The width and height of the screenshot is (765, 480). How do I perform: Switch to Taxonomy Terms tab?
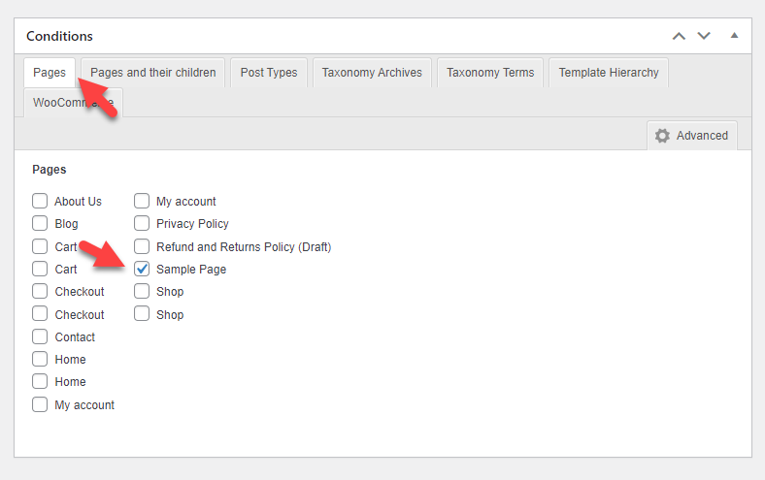tap(490, 73)
